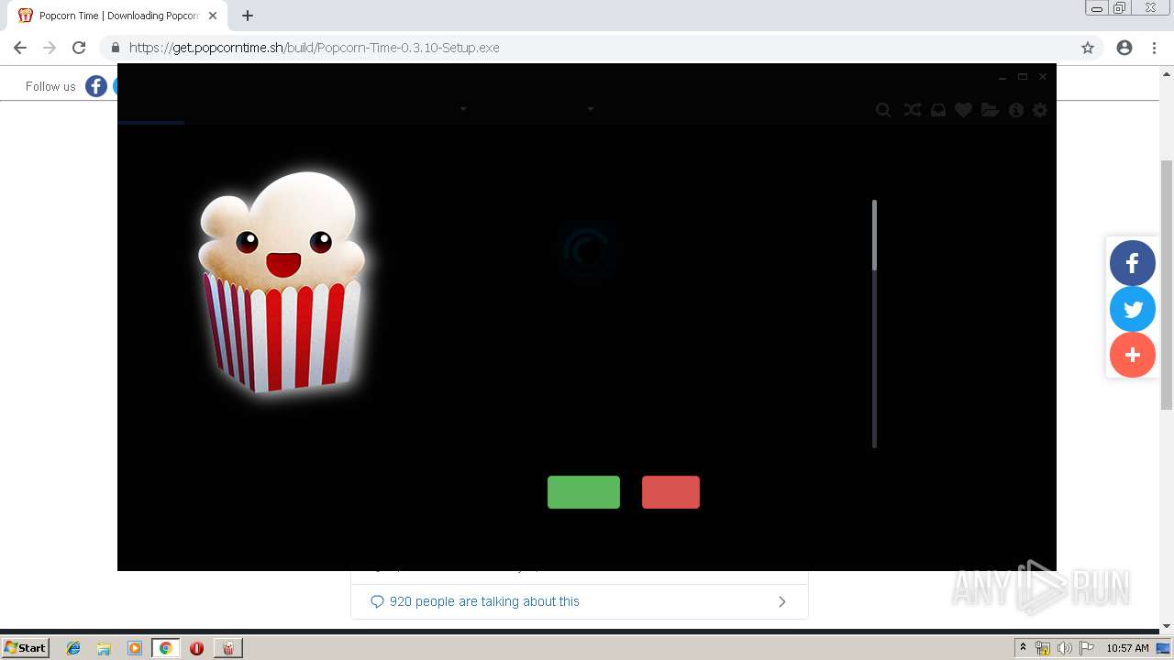Click the green accept button
Image resolution: width=1174 pixels, height=660 pixels.
click(x=583, y=492)
